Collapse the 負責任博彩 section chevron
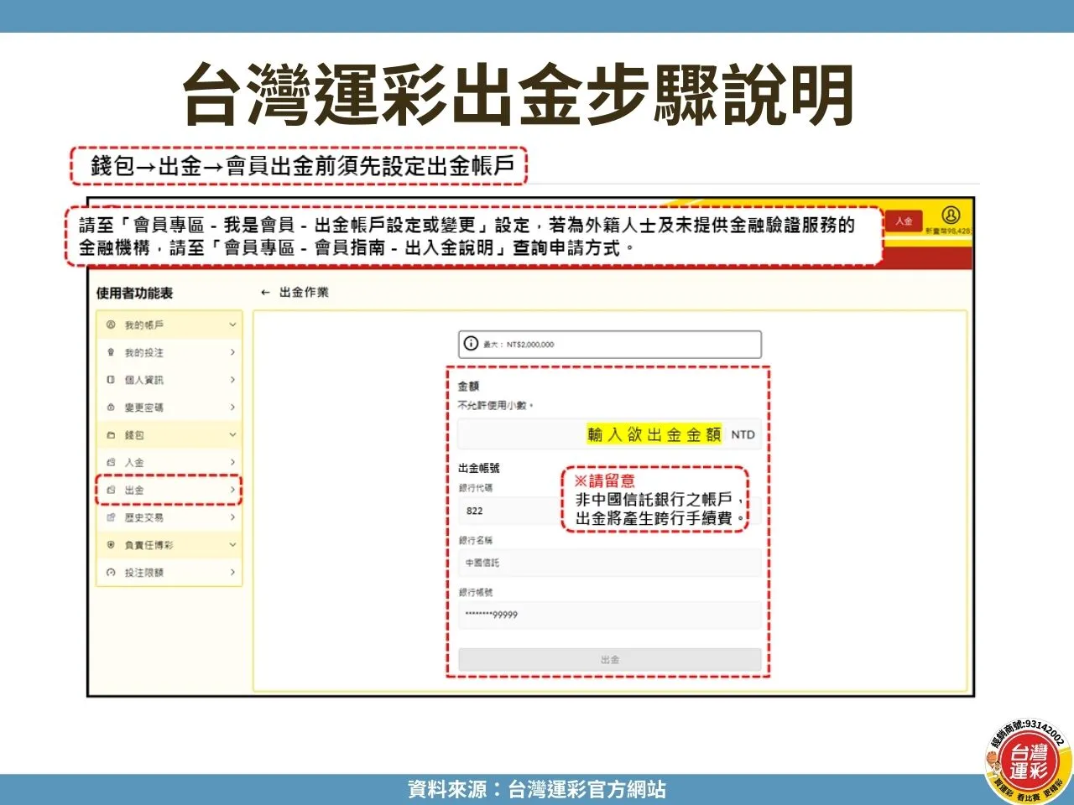The width and height of the screenshot is (1074, 805). pyautogui.click(x=232, y=545)
